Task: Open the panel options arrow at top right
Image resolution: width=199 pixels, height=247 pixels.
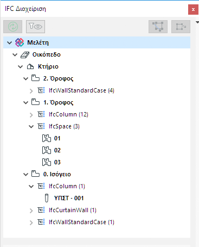Action: [x=197, y=22]
